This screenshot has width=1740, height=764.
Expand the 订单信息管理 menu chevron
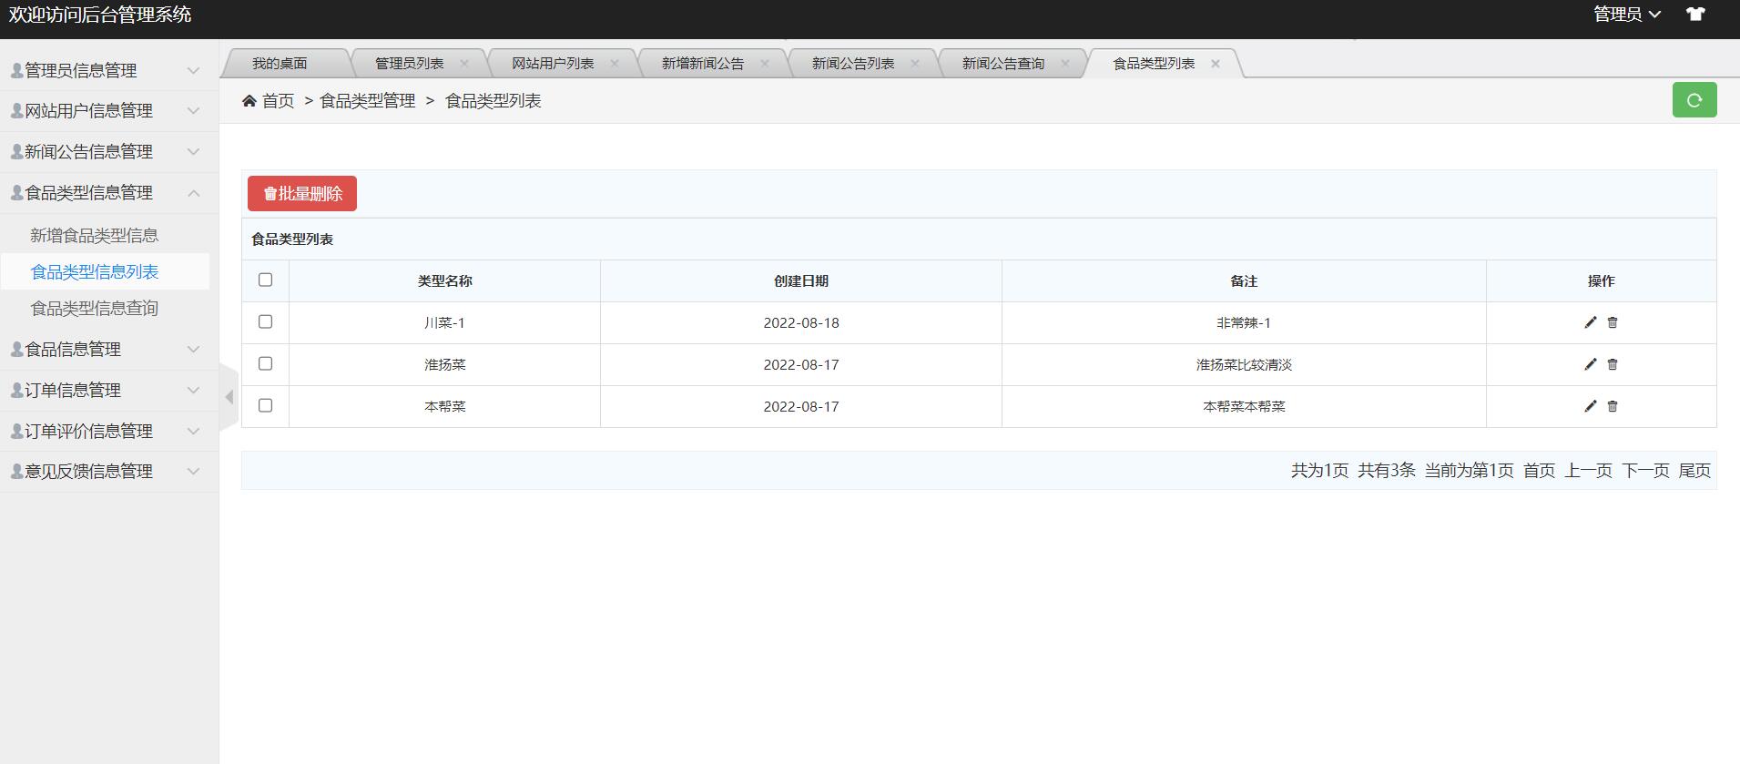[193, 390]
